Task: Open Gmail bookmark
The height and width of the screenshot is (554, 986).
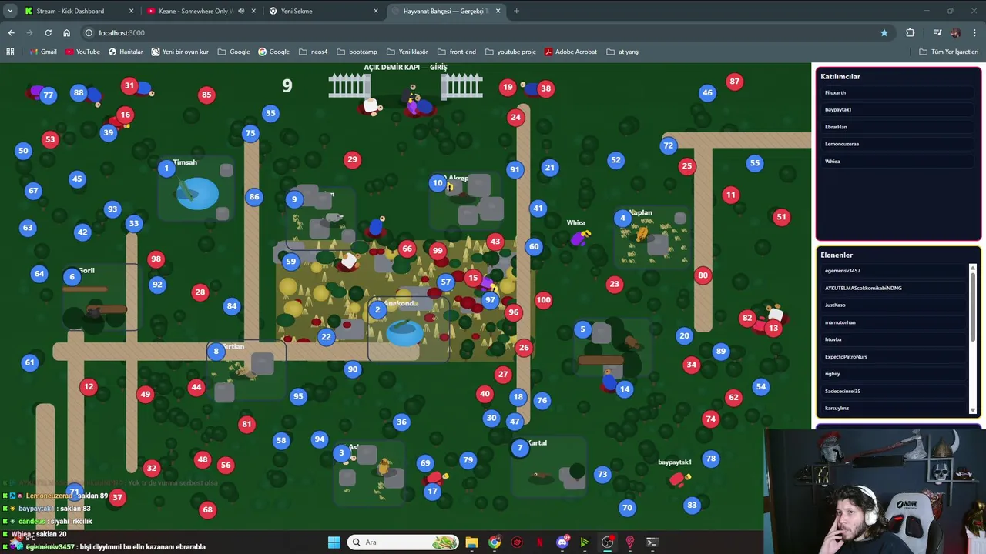Action: [x=43, y=52]
